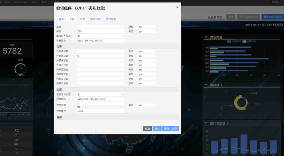
Task: Close the 编辑组件 dialog with the X
Action: (177, 8)
